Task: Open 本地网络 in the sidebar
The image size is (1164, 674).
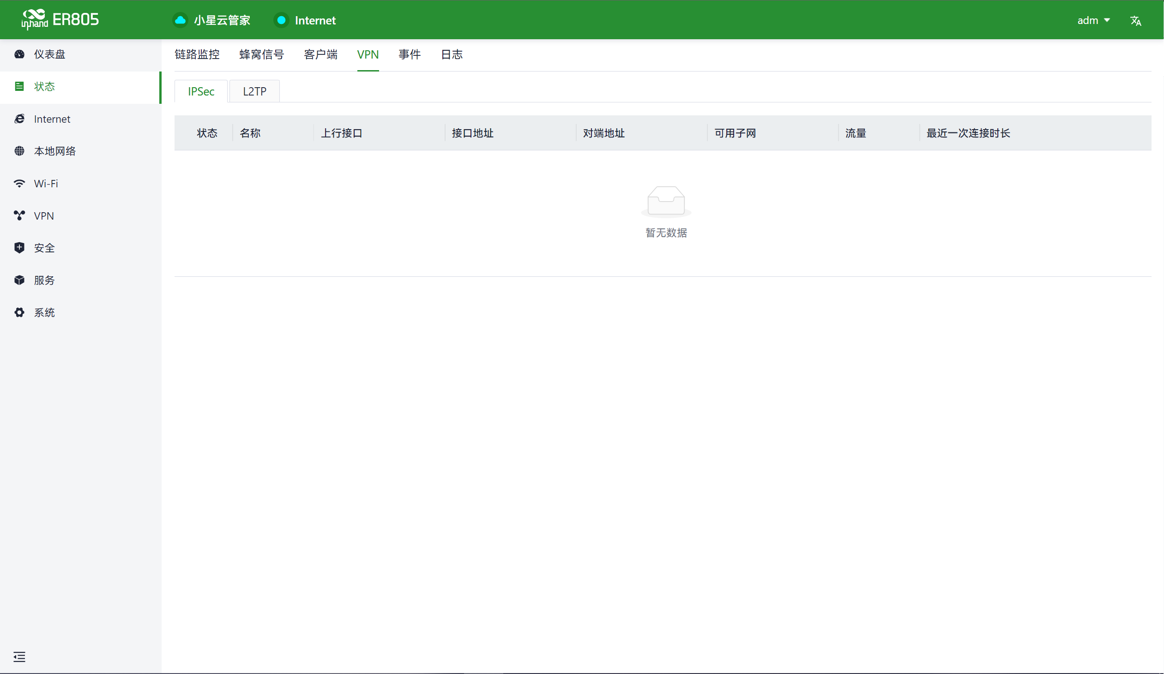Action: [54, 151]
